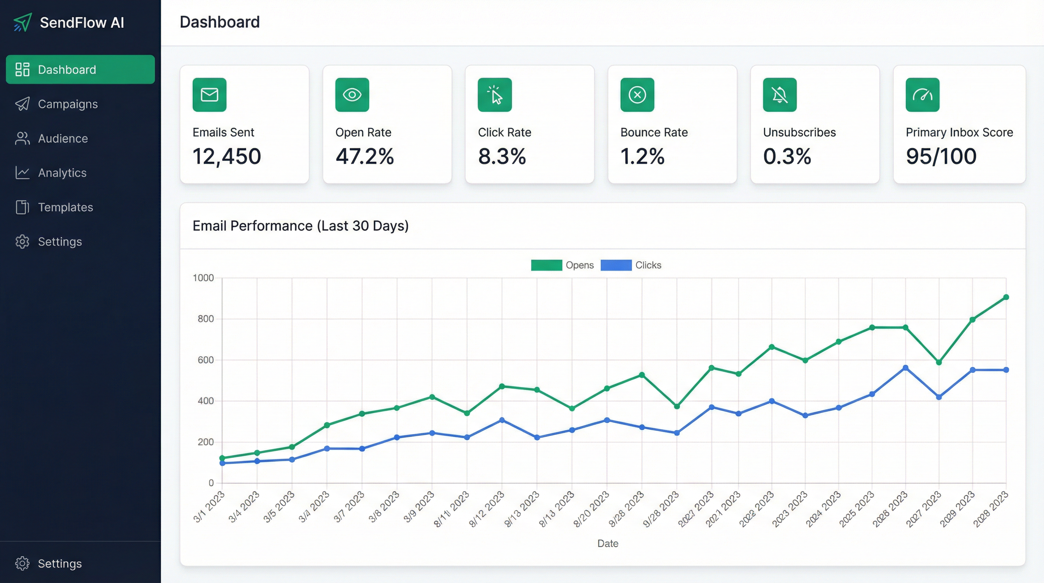Click the Emails Sent envelope icon
The width and height of the screenshot is (1044, 583).
pos(209,95)
